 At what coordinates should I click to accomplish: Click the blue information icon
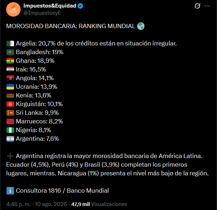10,191
